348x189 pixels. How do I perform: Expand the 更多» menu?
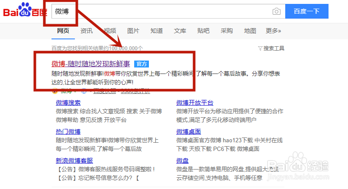pyautogui.click(x=274, y=31)
